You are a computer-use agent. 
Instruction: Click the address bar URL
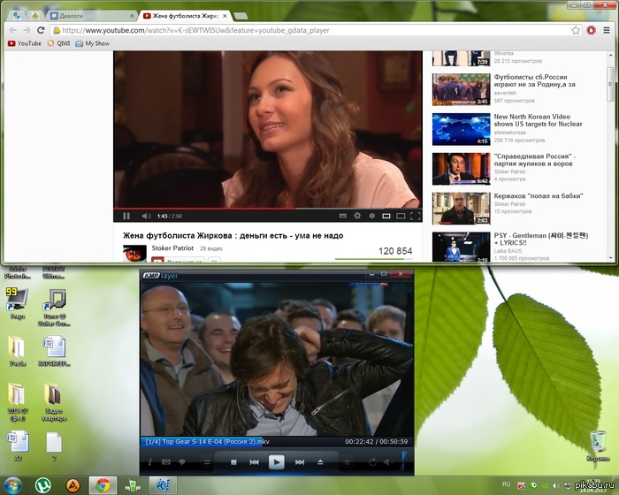click(x=195, y=30)
